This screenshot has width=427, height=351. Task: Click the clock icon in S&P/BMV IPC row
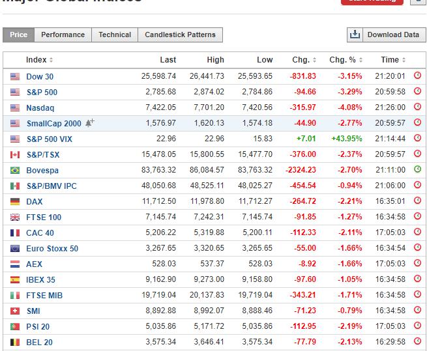coord(417,185)
